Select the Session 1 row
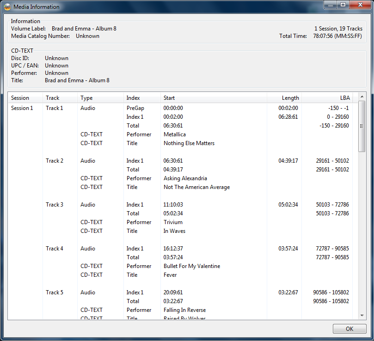374x341 pixels. click(x=22, y=108)
